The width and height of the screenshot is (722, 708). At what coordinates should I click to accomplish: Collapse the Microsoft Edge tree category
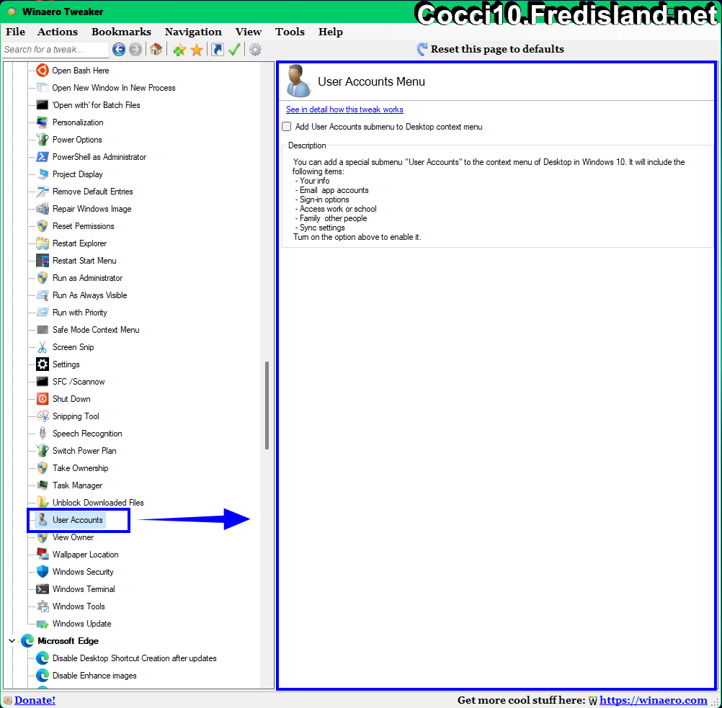(x=12, y=641)
